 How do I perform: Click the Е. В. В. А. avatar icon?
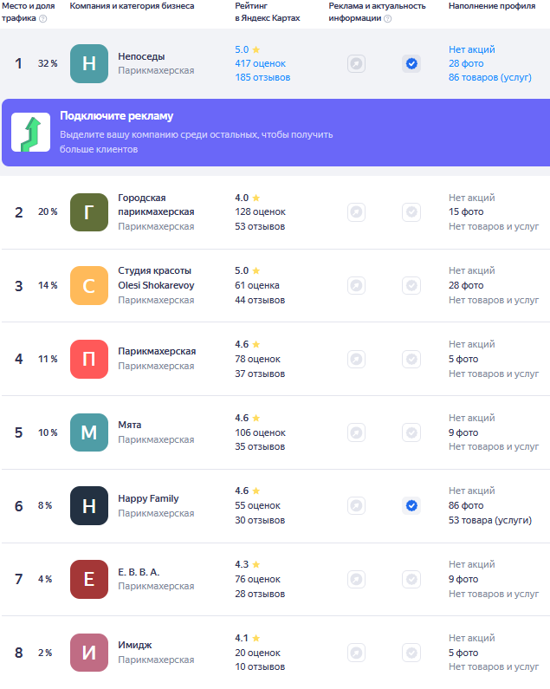pos(89,579)
